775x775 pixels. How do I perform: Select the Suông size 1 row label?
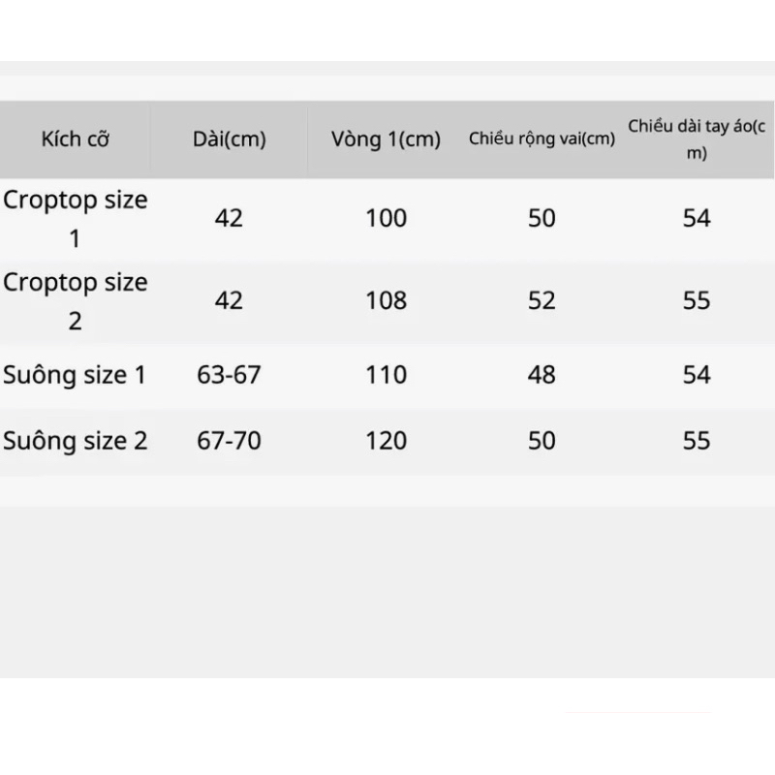pos(75,375)
